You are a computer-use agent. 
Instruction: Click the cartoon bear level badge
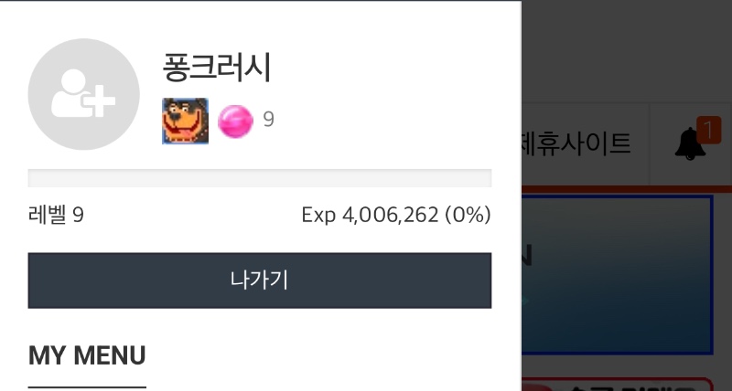point(186,122)
